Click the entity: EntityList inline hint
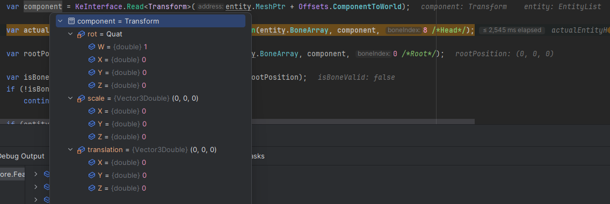610x204 pixels. (x=563, y=6)
